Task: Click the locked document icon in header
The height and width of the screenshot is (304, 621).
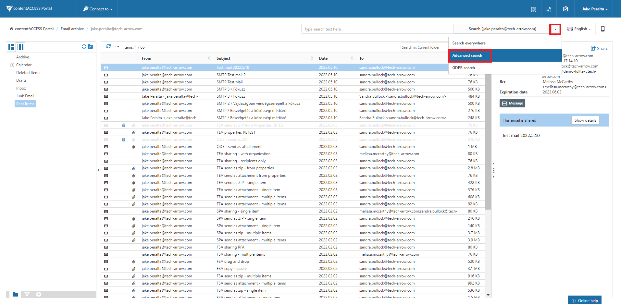Action: [549, 9]
